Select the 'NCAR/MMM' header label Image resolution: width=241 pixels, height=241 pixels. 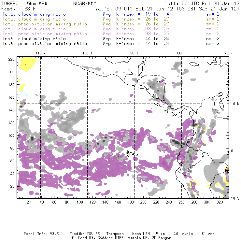85,4
